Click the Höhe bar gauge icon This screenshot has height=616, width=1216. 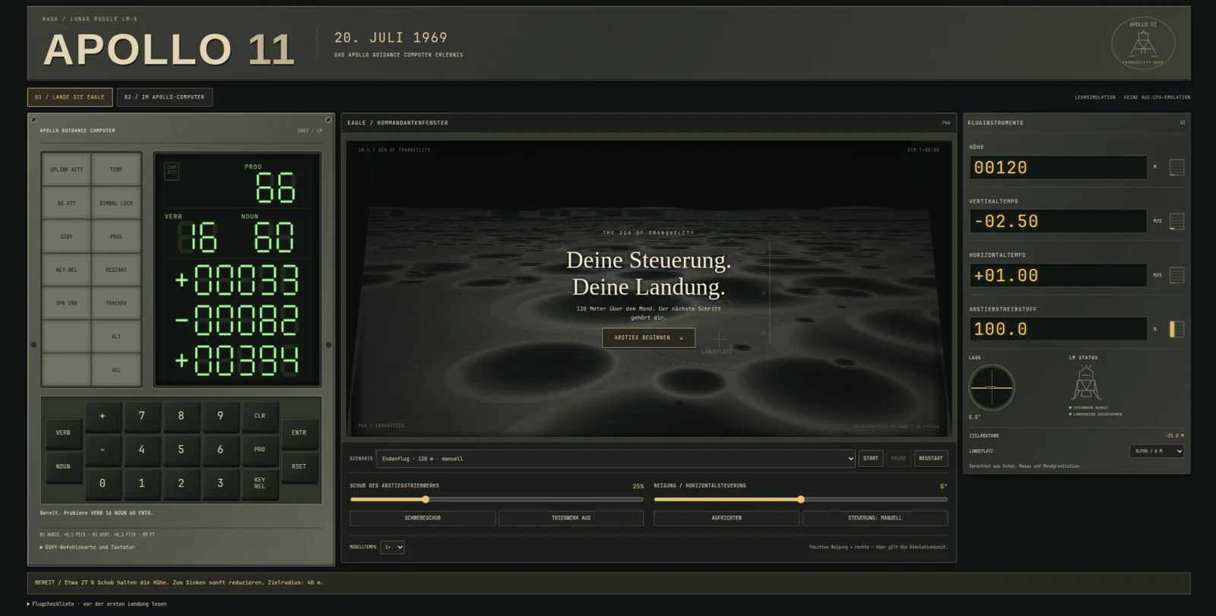point(1176,167)
